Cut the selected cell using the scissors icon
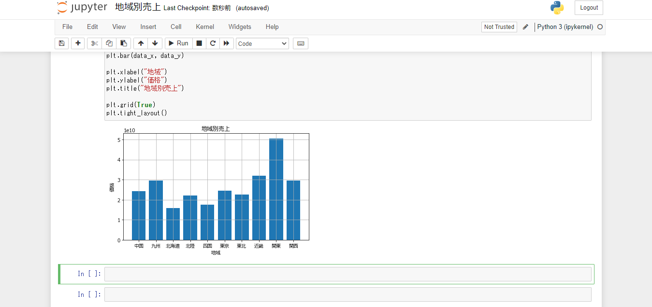The image size is (652, 307). click(94, 43)
